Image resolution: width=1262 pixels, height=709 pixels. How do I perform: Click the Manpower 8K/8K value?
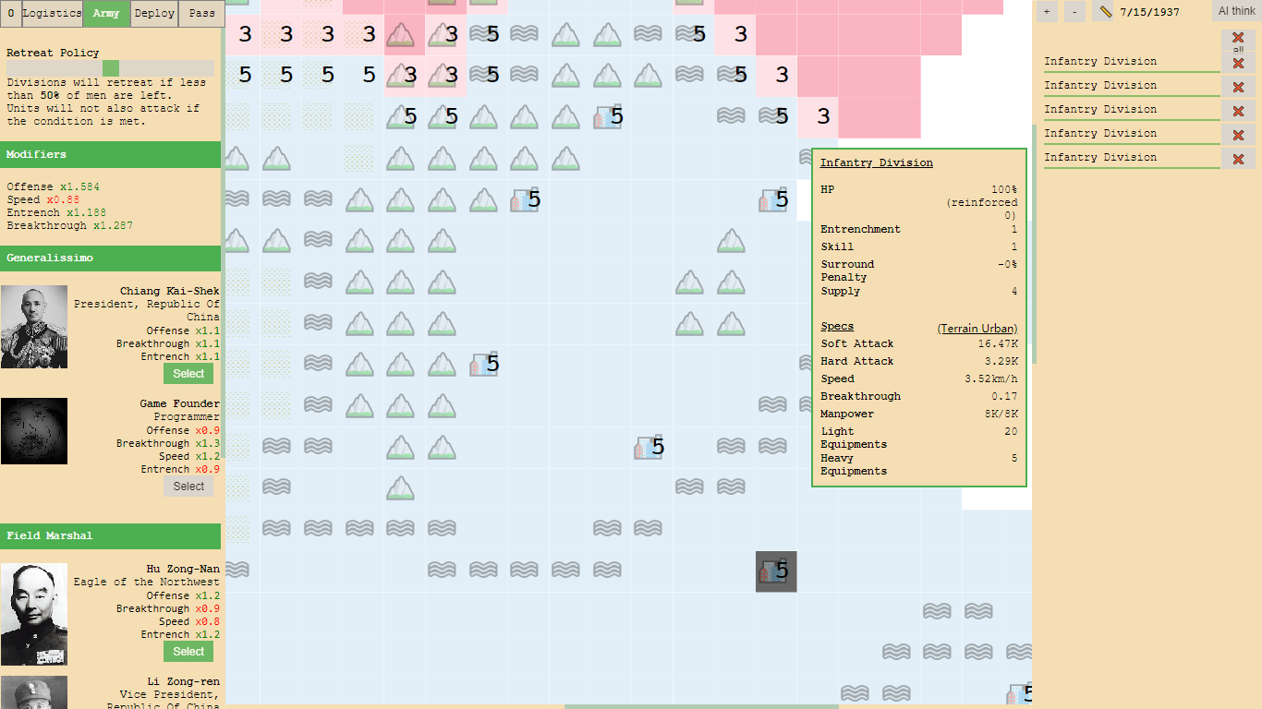coord(1001,414)
